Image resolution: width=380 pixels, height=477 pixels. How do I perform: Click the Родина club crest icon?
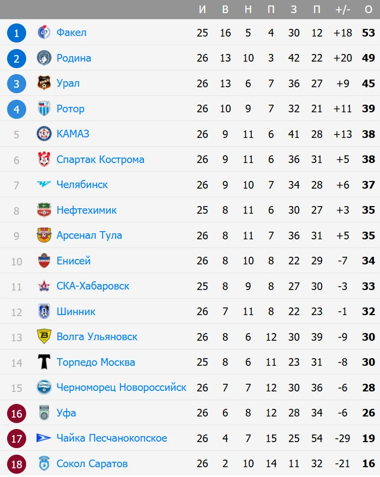pyautogui.click(x=44, y=58)
